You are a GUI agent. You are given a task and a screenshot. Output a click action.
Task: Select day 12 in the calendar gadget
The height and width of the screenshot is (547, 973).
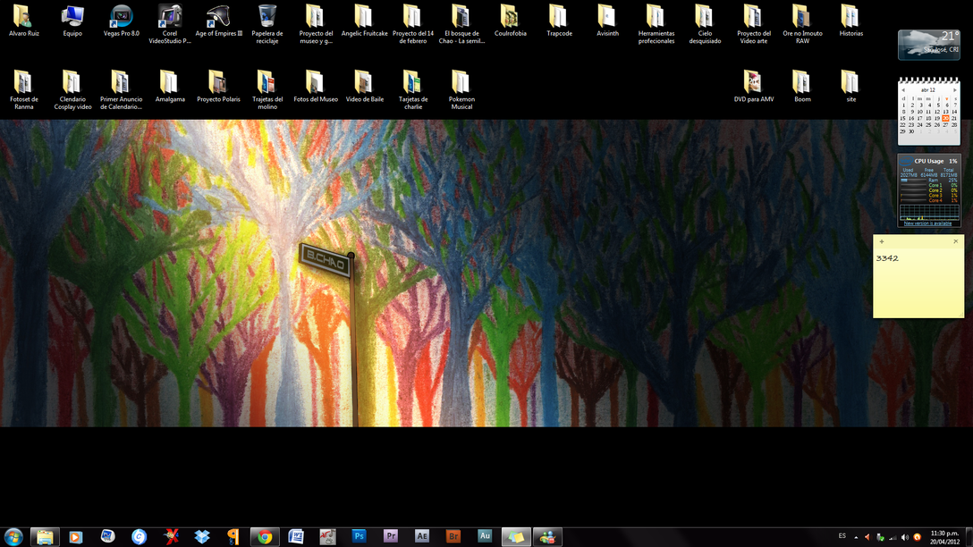click(x=937, y=112)
